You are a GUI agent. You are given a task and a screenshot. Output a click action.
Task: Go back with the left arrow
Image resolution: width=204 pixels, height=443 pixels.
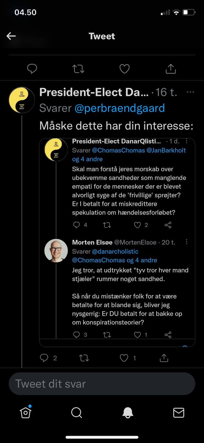[11, 36]
